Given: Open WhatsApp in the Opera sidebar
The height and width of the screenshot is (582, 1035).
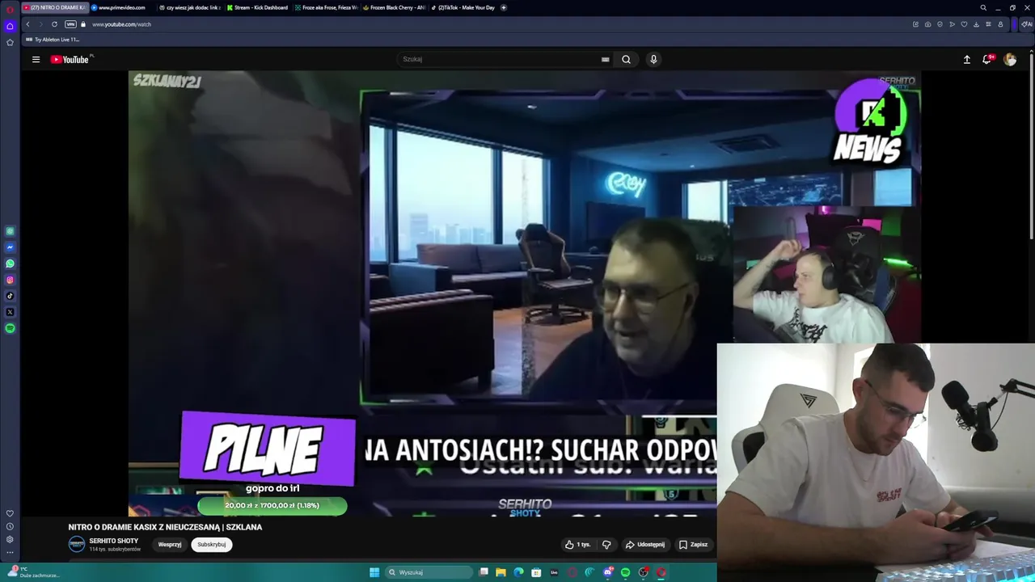Looking at the screenshot, I should coord(10,264).
